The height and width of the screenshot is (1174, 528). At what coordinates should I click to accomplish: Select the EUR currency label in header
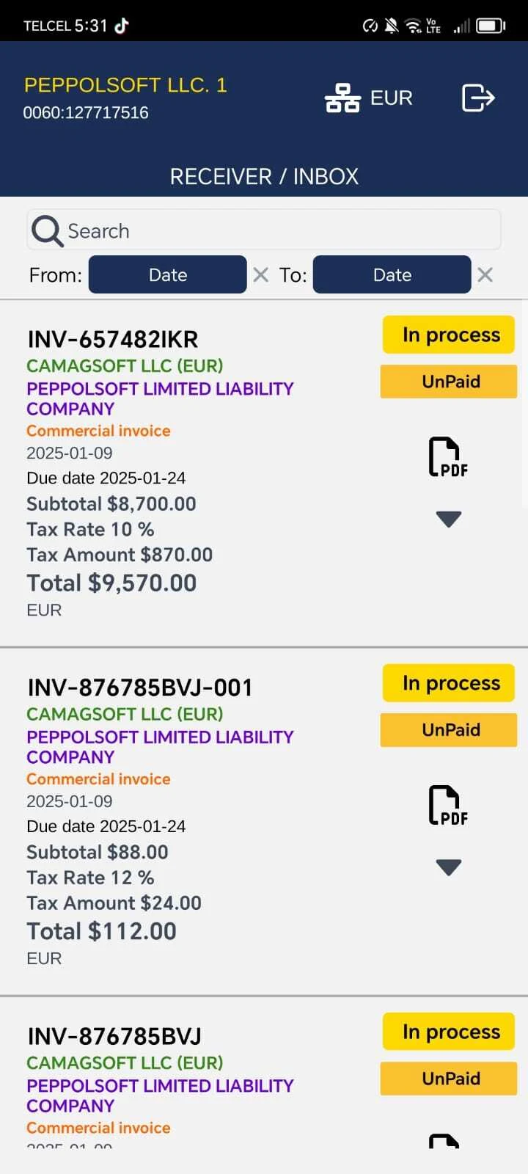392,98
